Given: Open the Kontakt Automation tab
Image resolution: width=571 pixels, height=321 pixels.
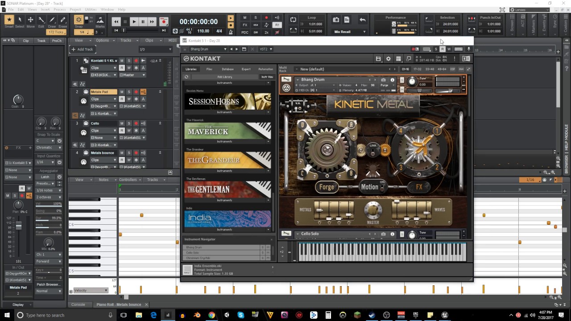Looking at the screenshot, I should tap(265, 69).
